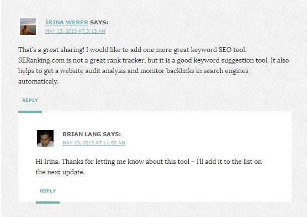Click Brian Lang's avatar photo
The height and width of the screenshot is (218, 307).
coord(45,138)
